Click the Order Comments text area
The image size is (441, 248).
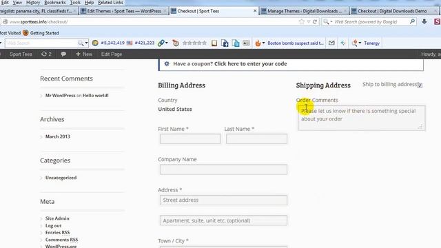click(361, 118)
